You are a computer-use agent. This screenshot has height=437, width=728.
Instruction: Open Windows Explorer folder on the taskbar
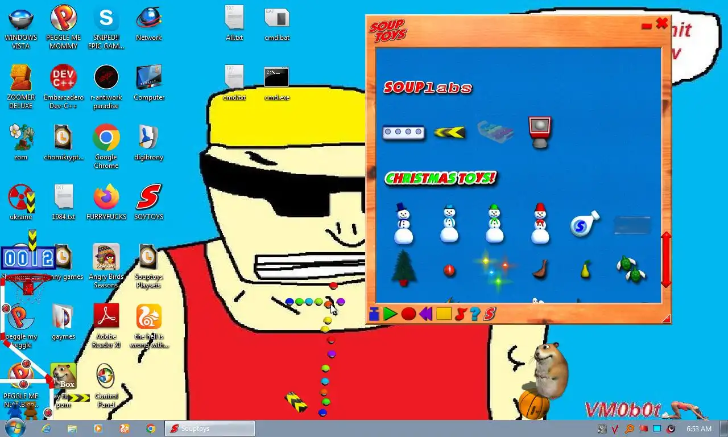(x=72, y=428)
